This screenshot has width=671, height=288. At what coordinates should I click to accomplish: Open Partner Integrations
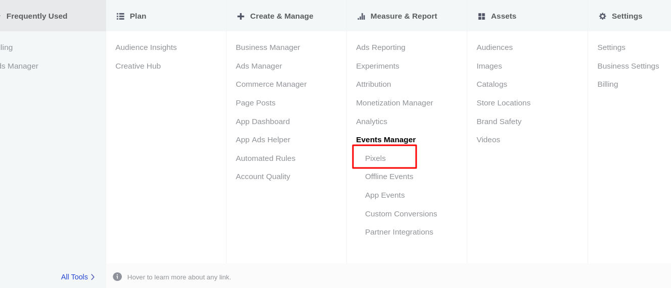click(399, 232)
